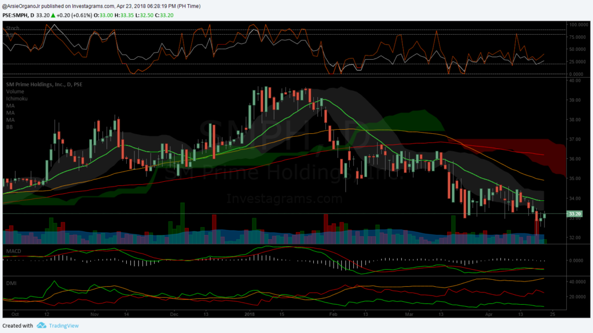
Task: Click the +0.20 (+0.61%) change value
Action: tap(74, 15)
